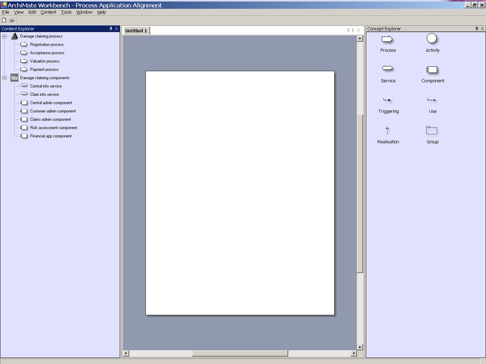The image size is (486, 364).
Task: Select the Use relation arrow icon
Action: pos(432,100)
